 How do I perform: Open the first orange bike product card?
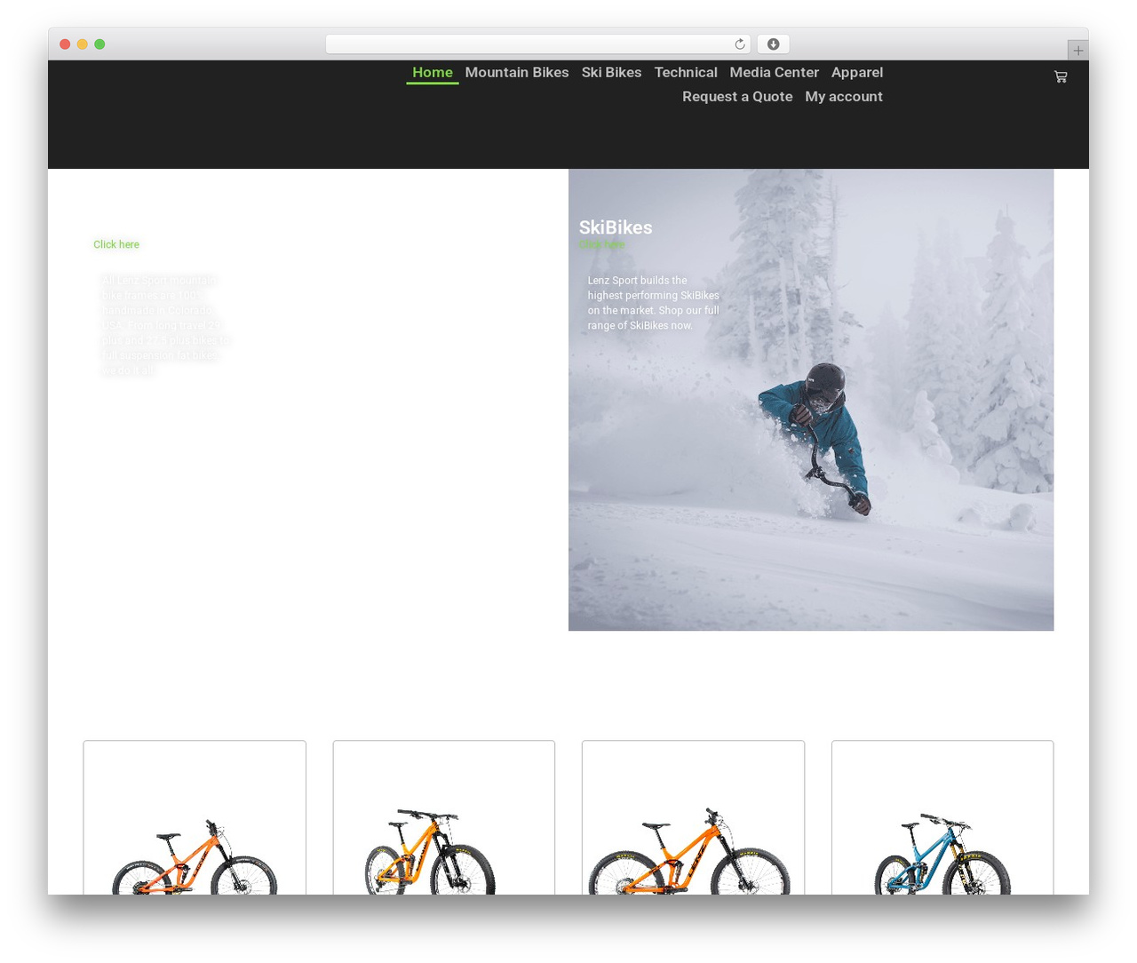tap(195, 817)
